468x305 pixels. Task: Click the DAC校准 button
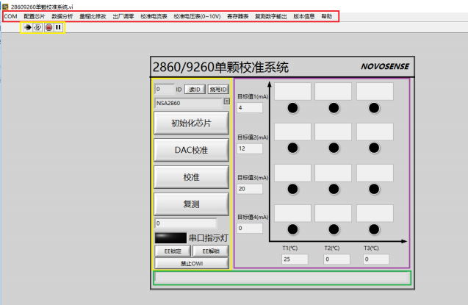[191, 150]
